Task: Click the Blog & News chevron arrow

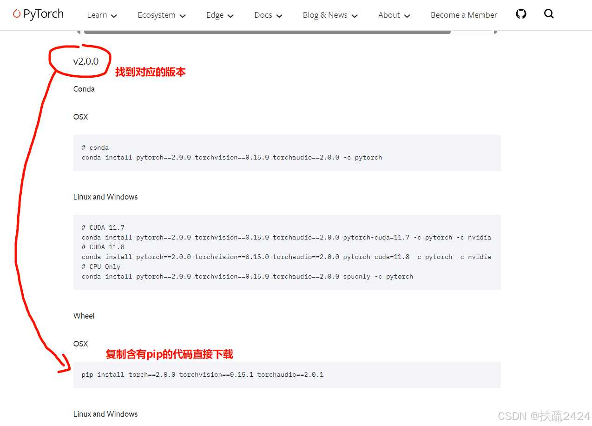Action: click(355, 16)
